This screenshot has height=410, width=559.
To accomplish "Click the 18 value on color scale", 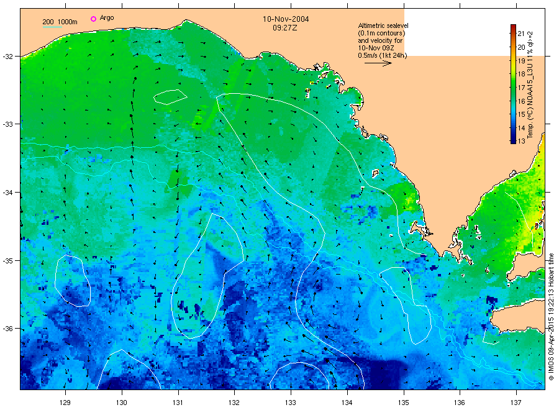I will pos(521,74).
